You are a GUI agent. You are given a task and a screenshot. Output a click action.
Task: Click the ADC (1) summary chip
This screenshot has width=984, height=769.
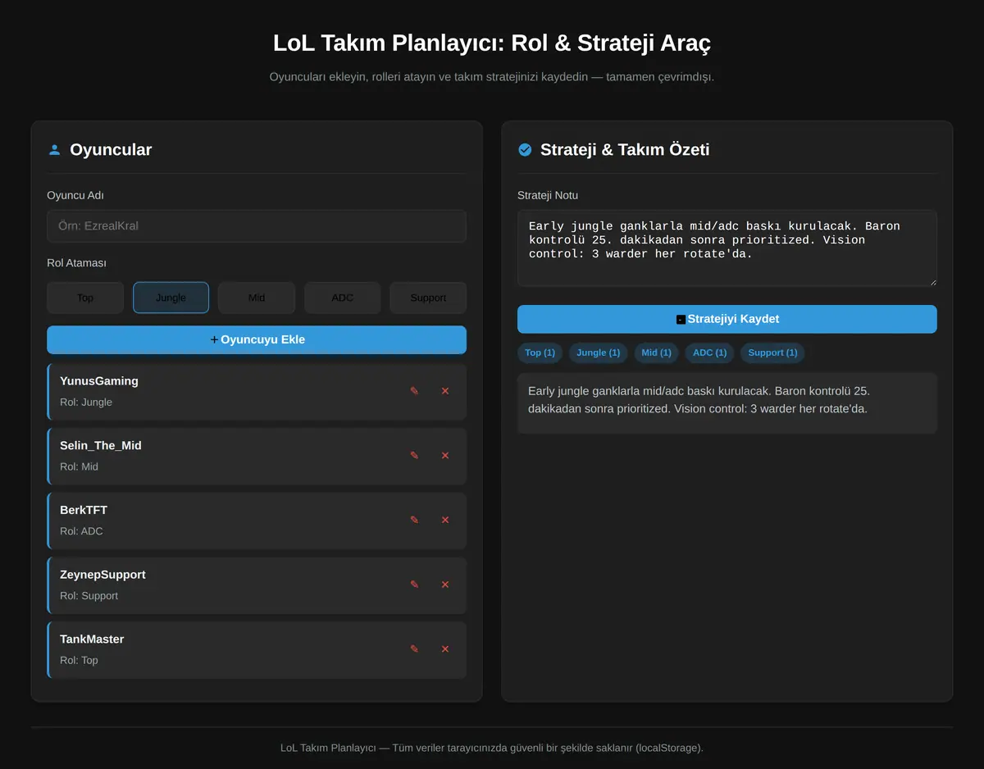pos(710,353)
